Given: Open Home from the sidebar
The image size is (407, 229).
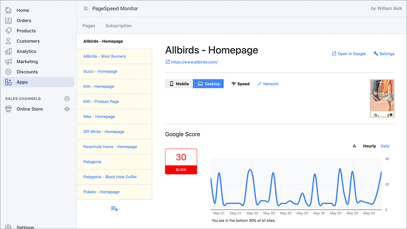Looking at the screenshot, I should (23, 10).
